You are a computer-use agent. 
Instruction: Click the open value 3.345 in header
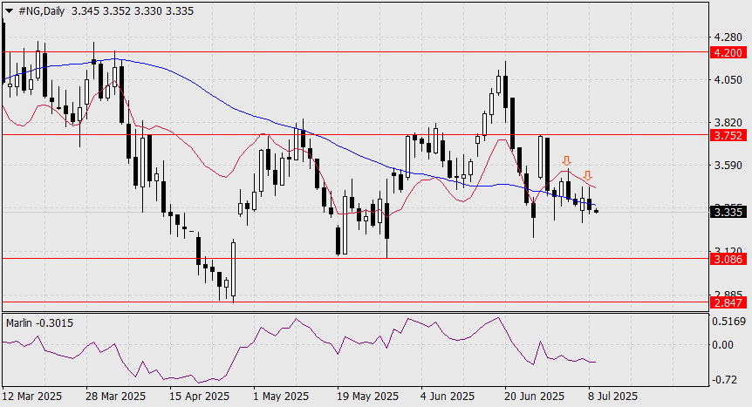[x=85, y=11]
